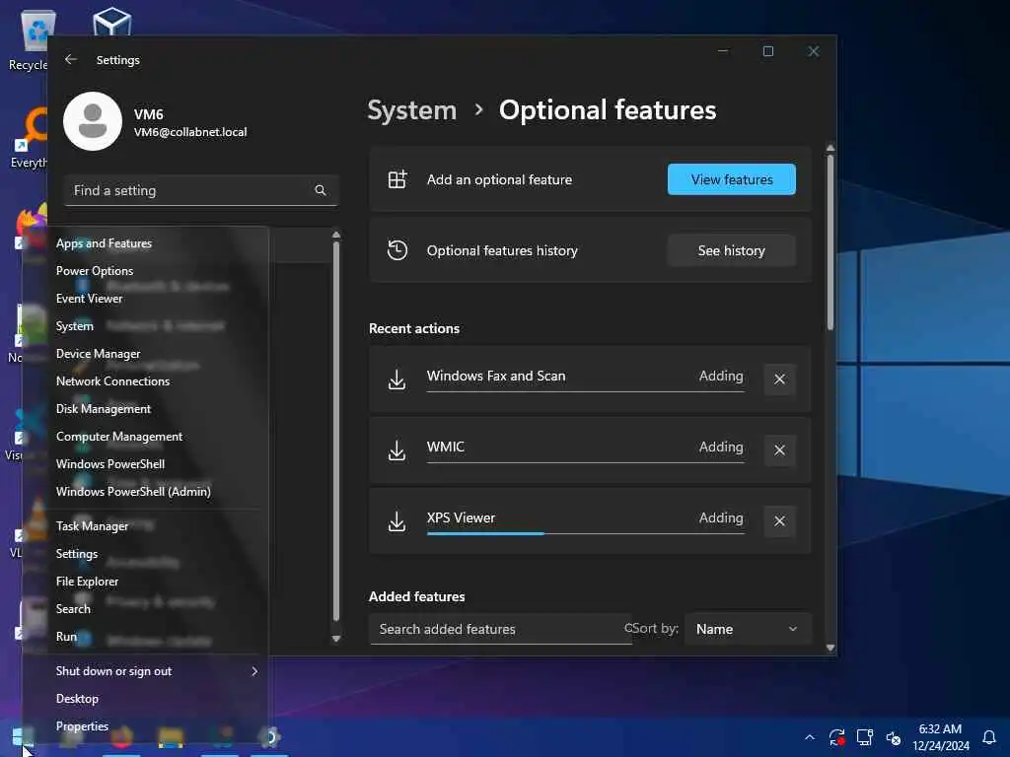This screenshot has height=757, width=1010.
Task: Click the taskbar clock showing 6:32 AM
Action: coord(940,737)
